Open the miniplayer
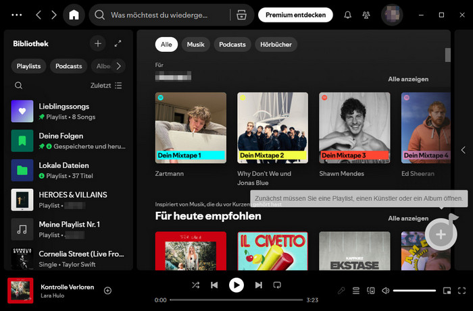 click(x=447, y=291)
